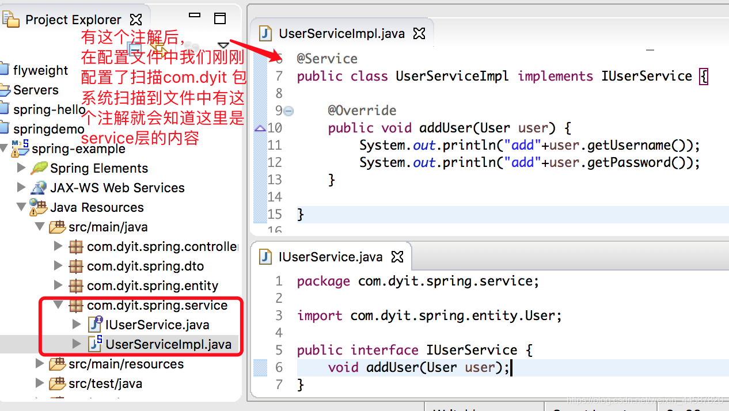Click the file icon on the UserServiceImpl.java tab
Screen dimensions: 729x411
pyautogui.click(x=265, y=33)
